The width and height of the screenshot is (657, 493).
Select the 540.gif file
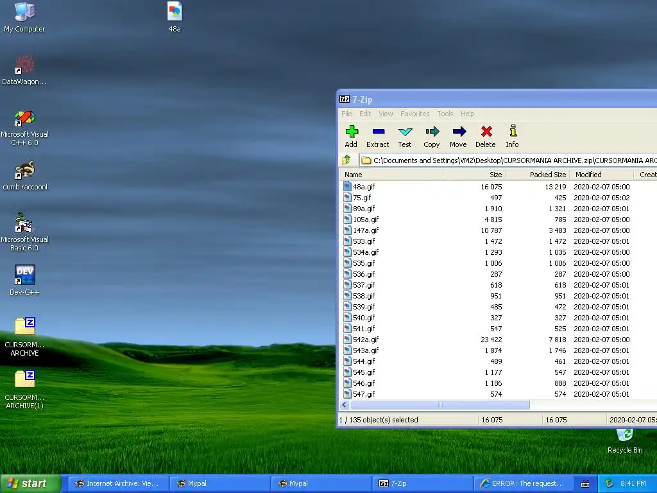(x=364, y=317)
